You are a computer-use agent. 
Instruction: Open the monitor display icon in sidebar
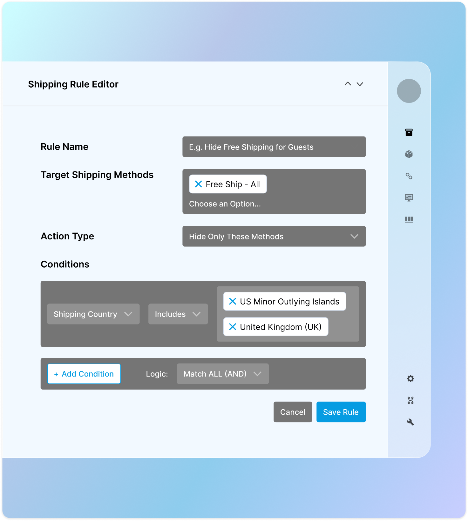(x=409, y=198)
